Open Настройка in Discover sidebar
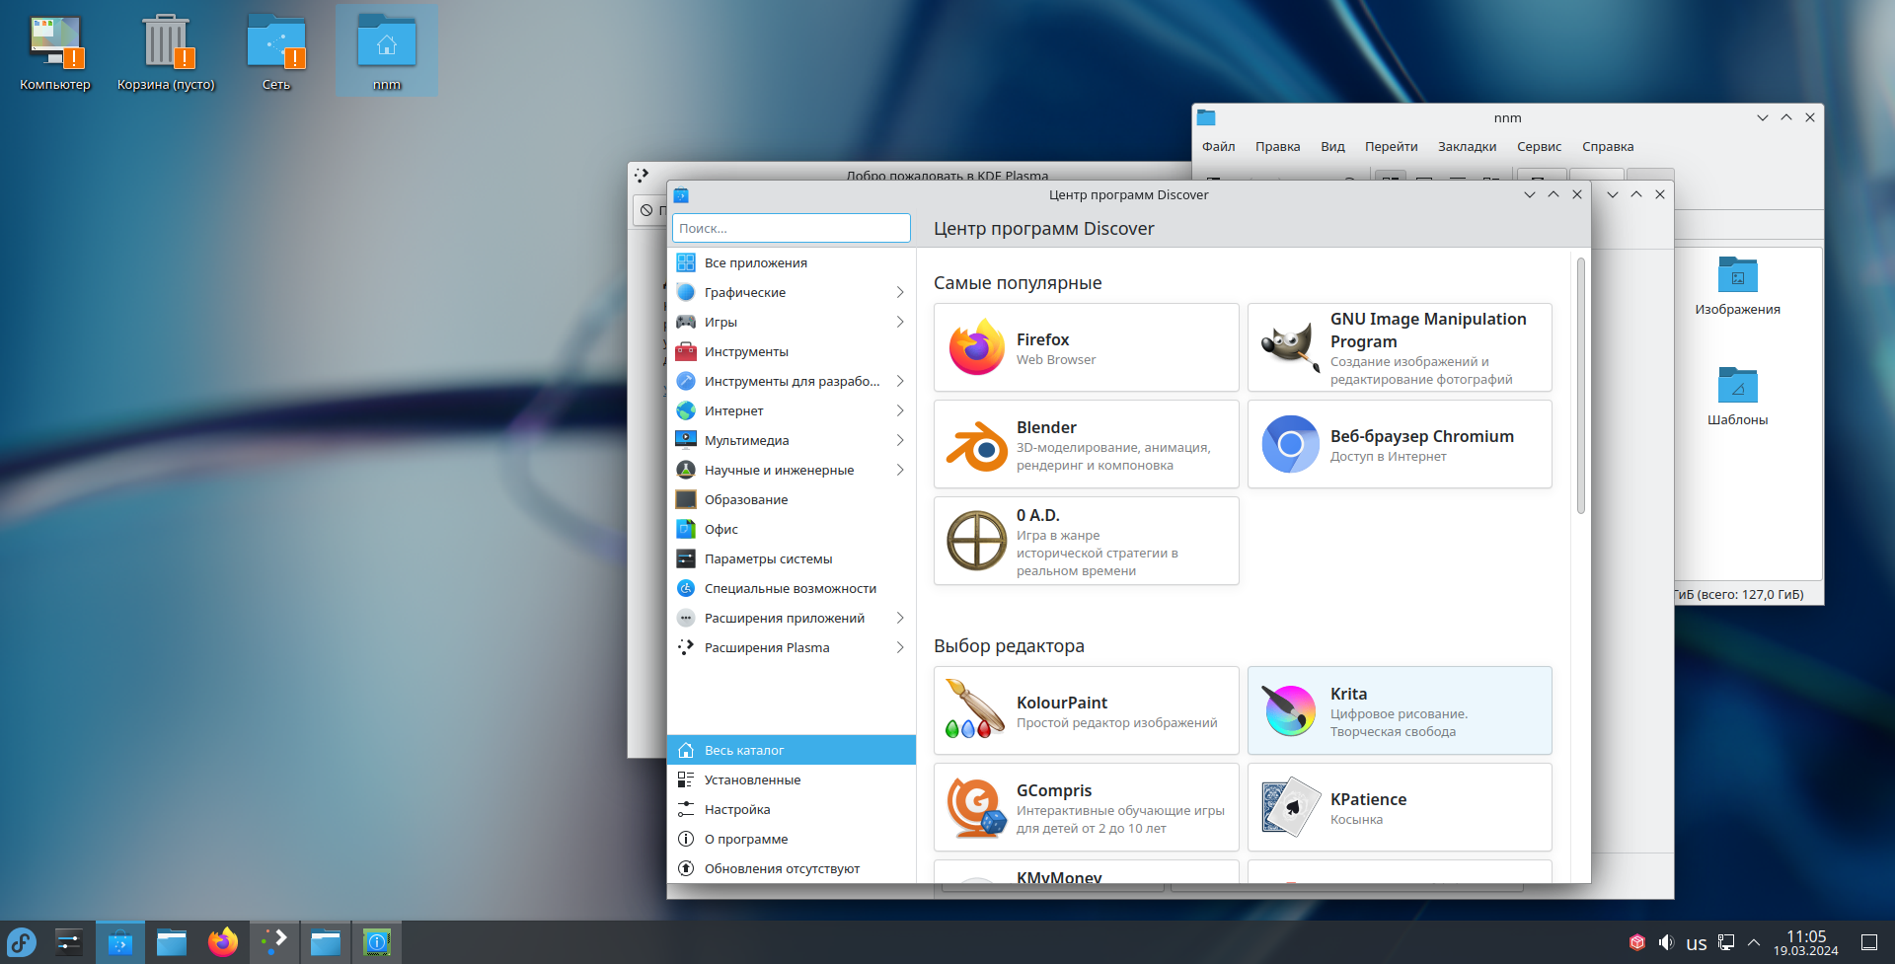 click(737, 809)
